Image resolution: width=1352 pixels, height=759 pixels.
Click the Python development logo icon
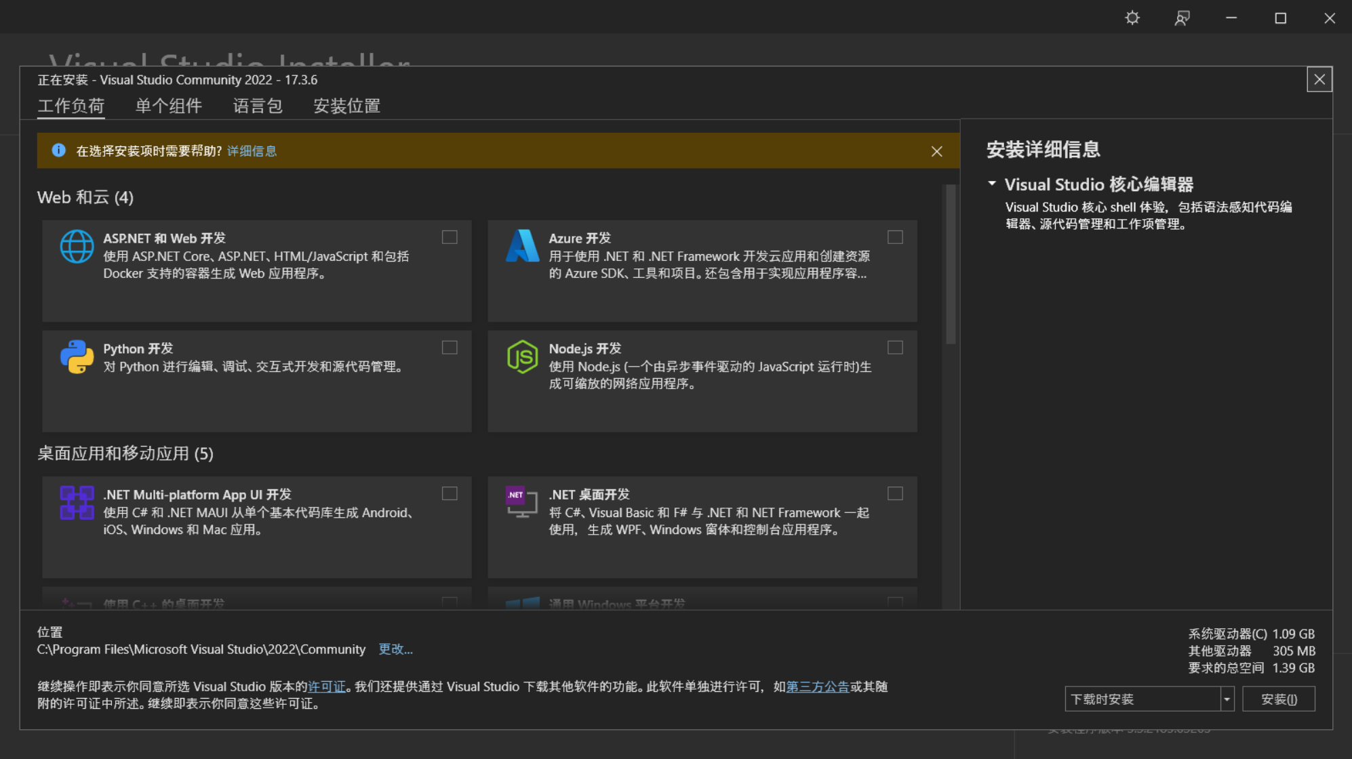pyautogui.click(x=77, y=356)
